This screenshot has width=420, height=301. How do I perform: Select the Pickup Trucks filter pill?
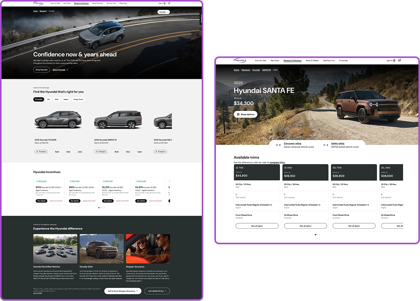click(x=78, y=99)
